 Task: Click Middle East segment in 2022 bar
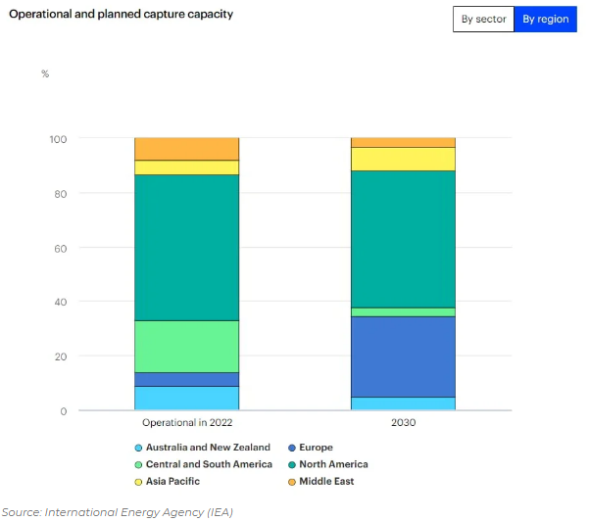[x=186, y=149]
